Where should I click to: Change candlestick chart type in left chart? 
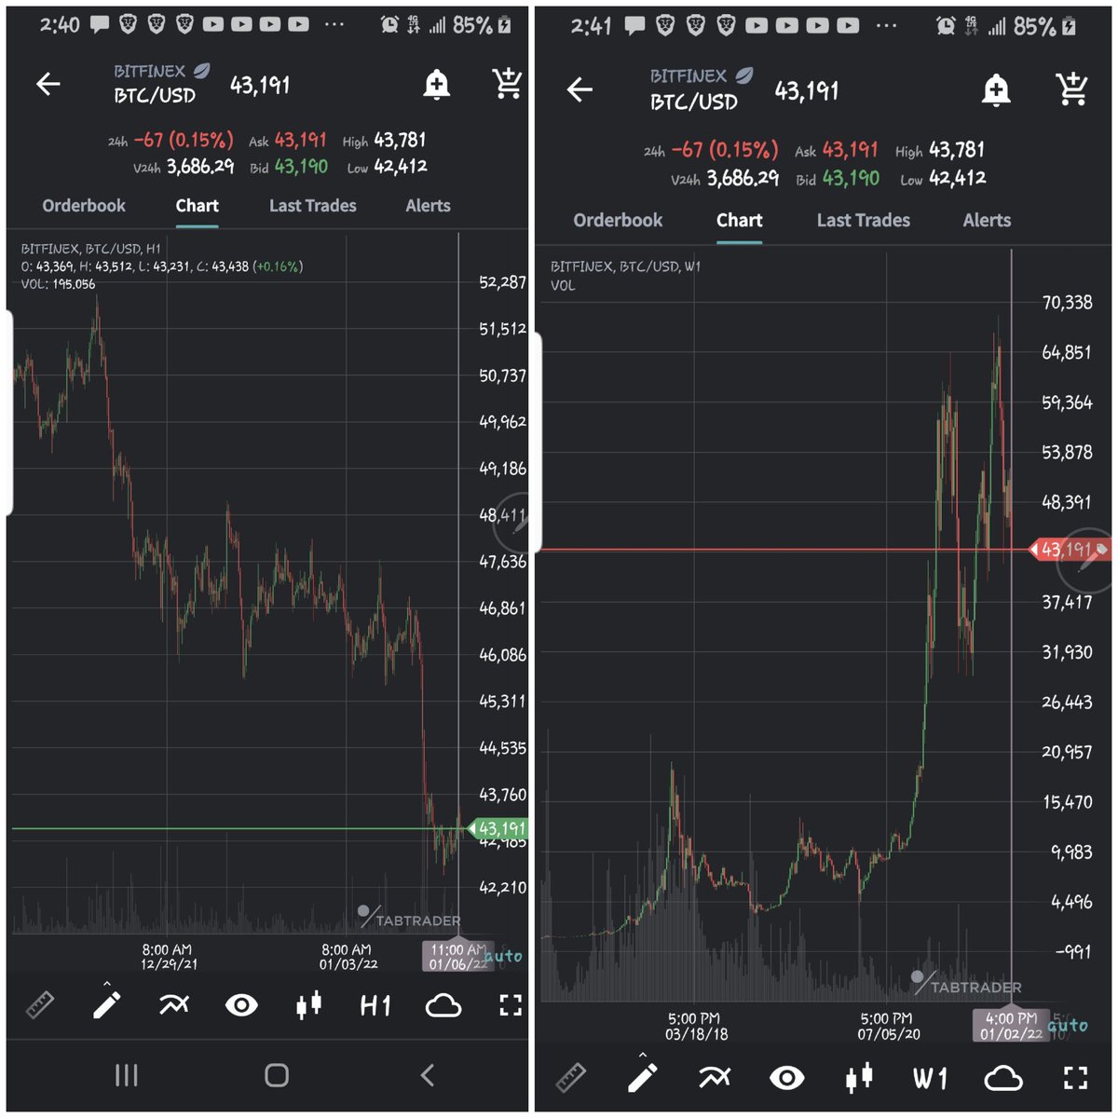click(x=308, y=1004)
